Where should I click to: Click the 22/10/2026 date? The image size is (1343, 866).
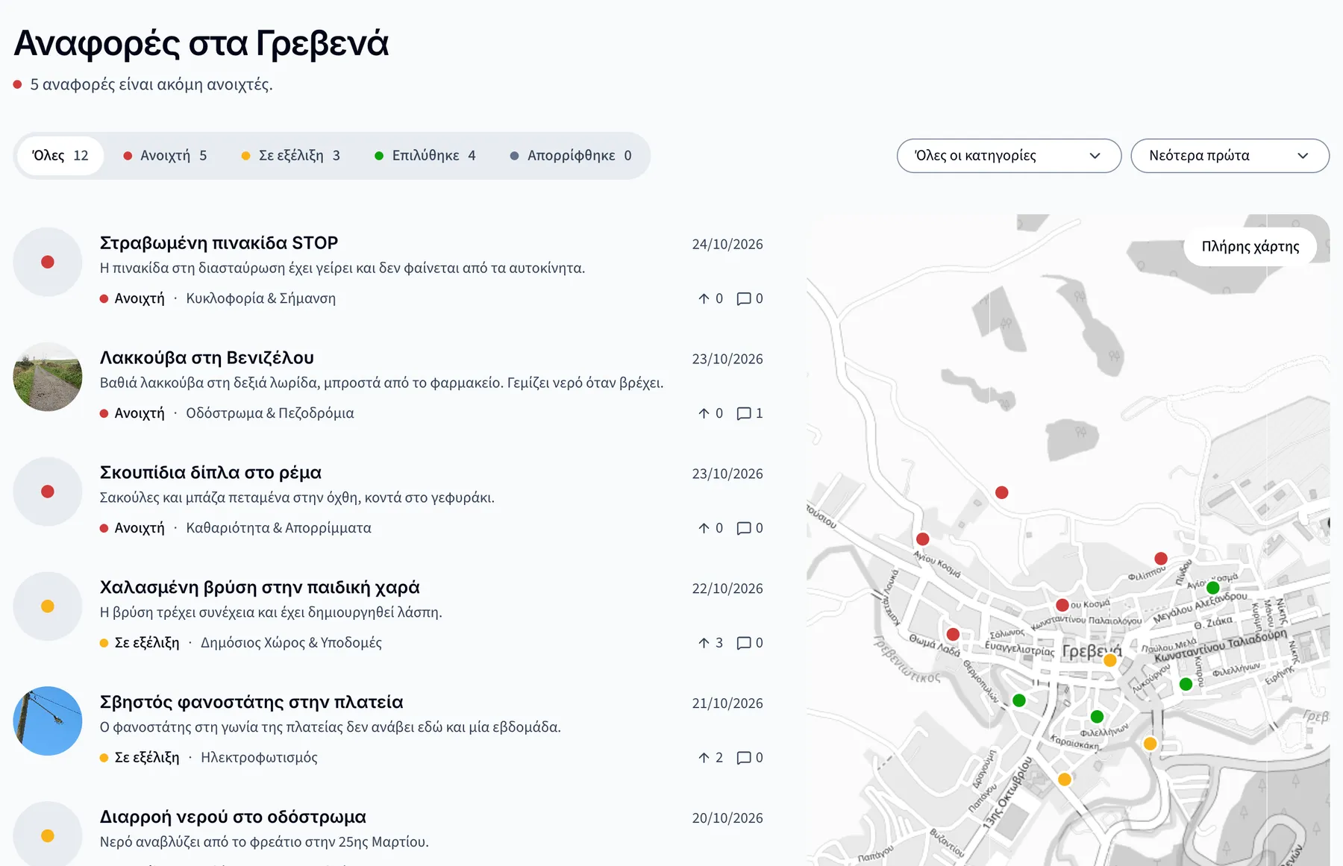[x=727, y=589]
